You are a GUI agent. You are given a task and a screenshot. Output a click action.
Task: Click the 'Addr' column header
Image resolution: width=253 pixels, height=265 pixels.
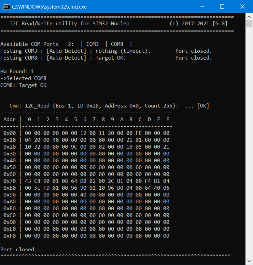(x=10, y=119)
